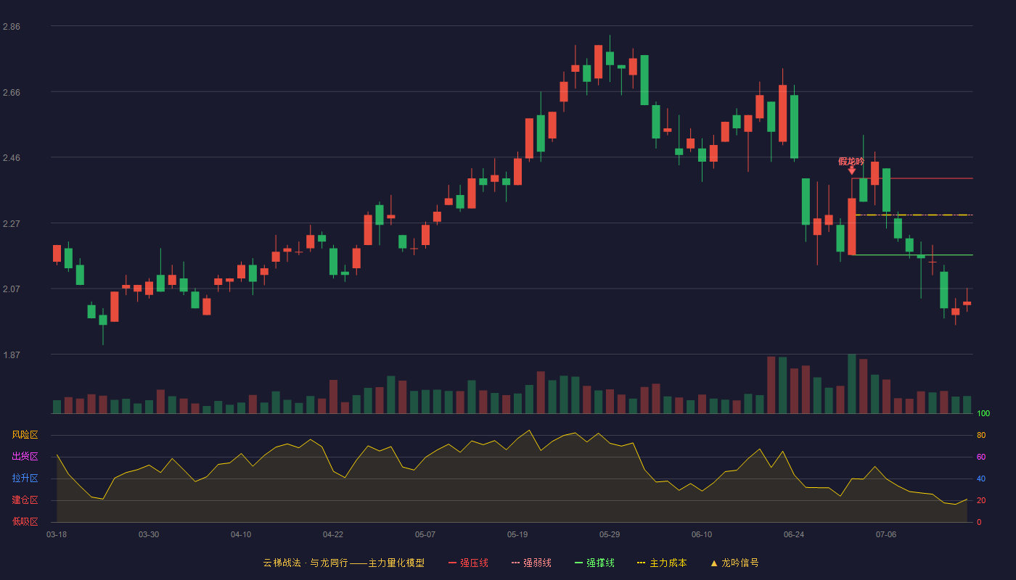Toggle the 强压线 legend item
This screenshot has width=1016, height=580.
click(x=468, y=563)
